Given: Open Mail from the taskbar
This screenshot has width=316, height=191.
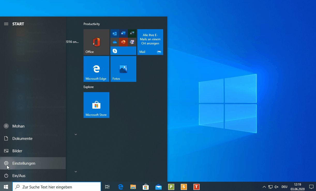Looking at the screenshot, I should click(x=159, y=187).
